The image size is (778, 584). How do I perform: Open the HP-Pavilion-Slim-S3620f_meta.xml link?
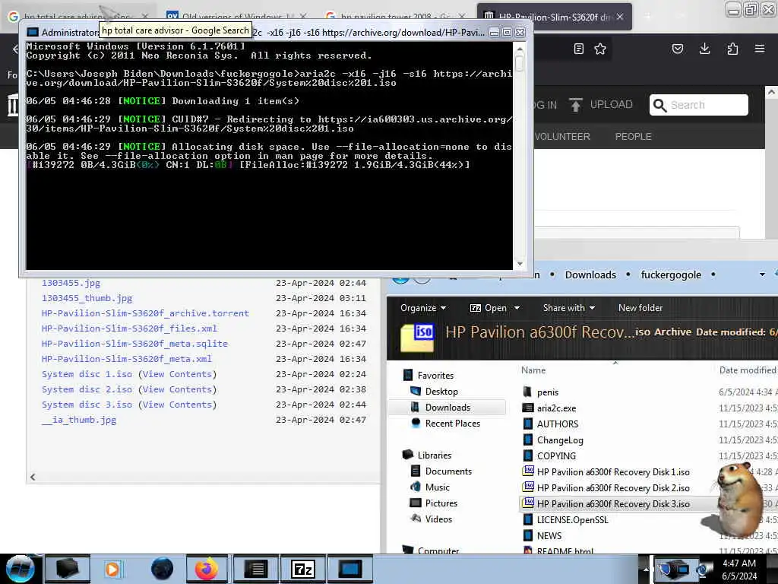coord(127,359)
